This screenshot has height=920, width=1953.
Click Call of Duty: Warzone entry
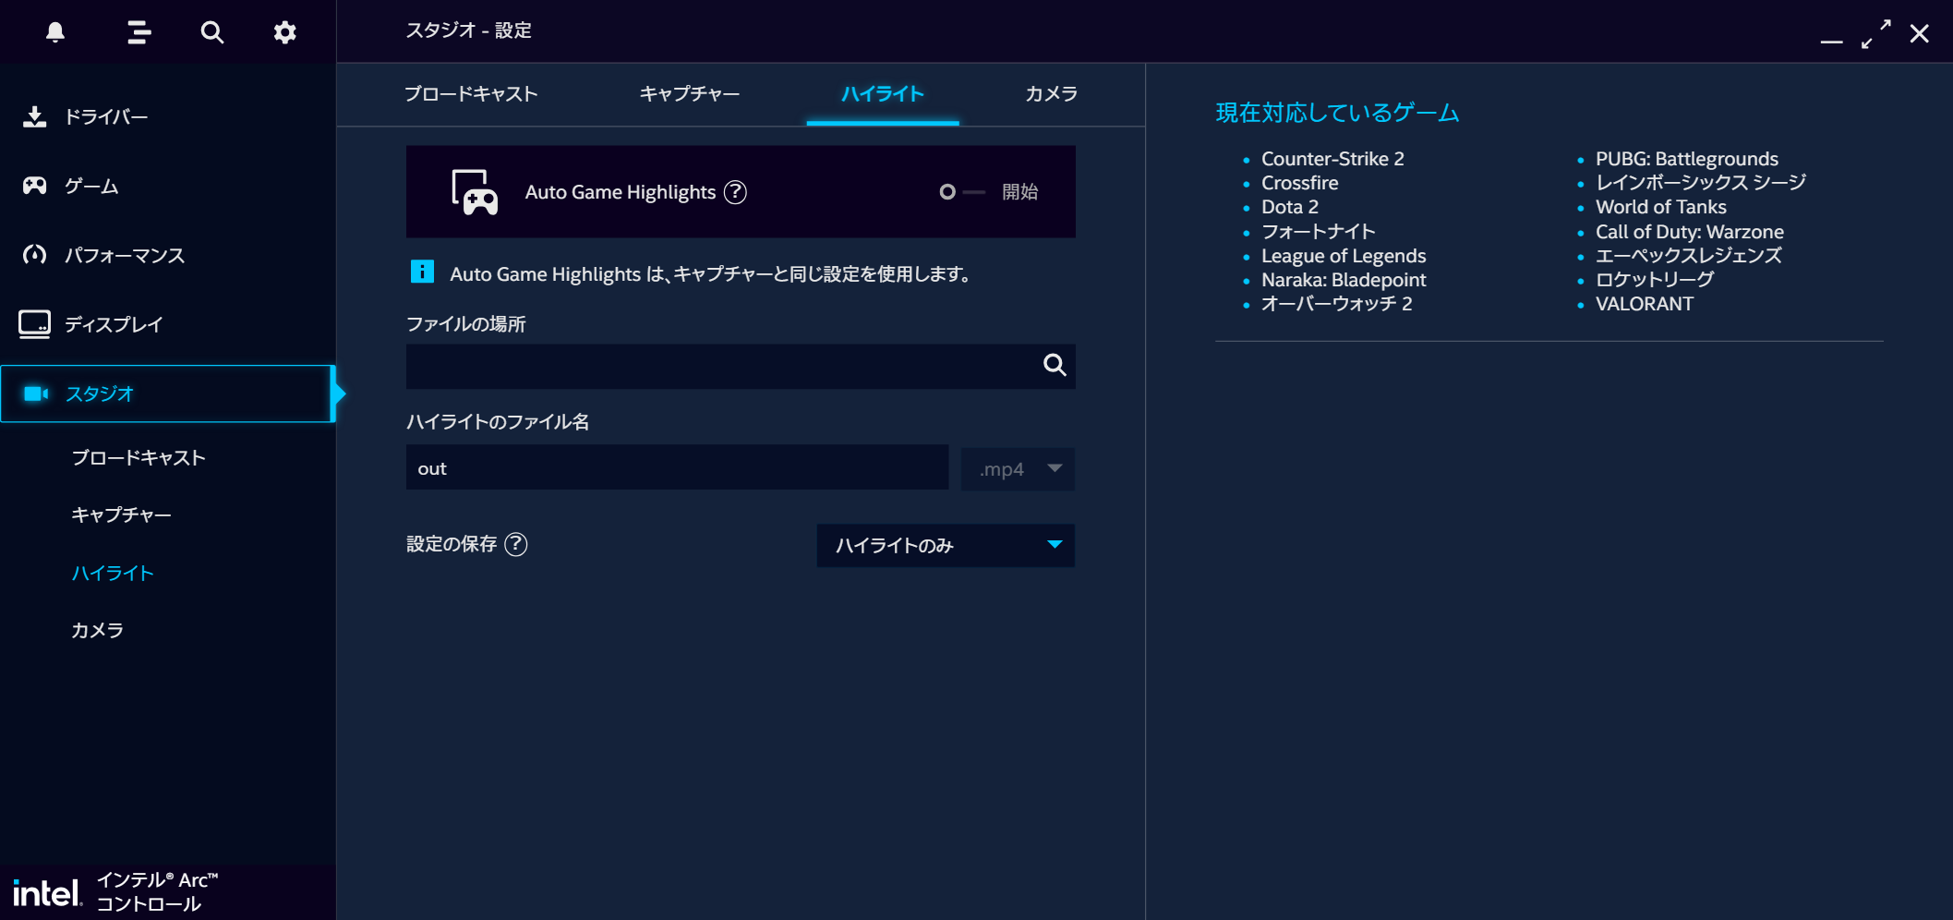(1689, 232)
